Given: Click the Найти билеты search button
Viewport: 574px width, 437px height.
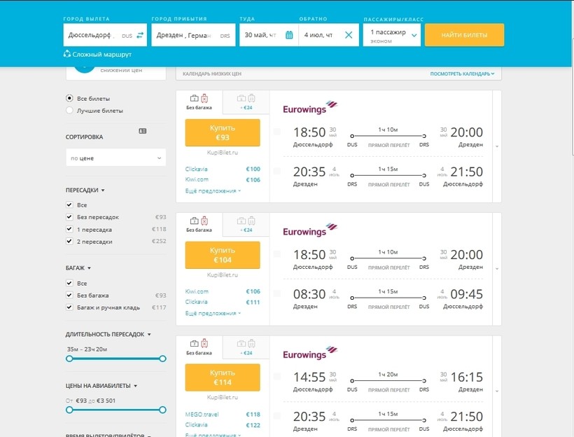Looking at the screenshot, I should (464, 35).
